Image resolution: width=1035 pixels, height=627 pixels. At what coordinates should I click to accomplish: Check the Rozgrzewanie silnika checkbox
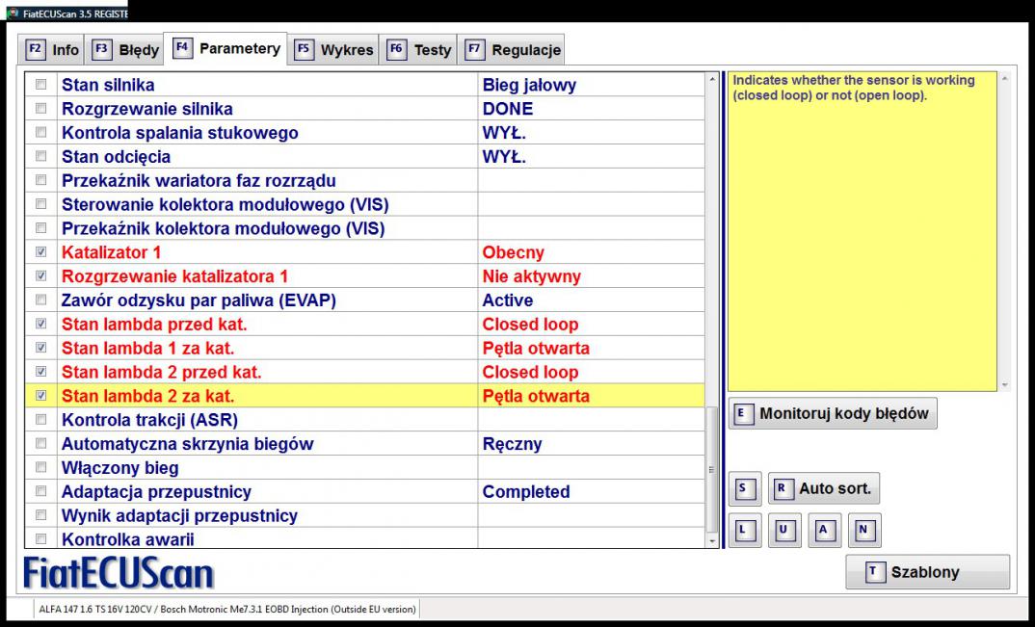(x=40, y=108)
